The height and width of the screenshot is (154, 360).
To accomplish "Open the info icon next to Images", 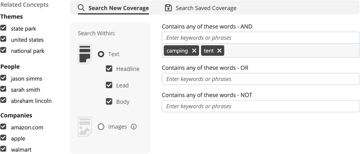I will tap(134, 126).
